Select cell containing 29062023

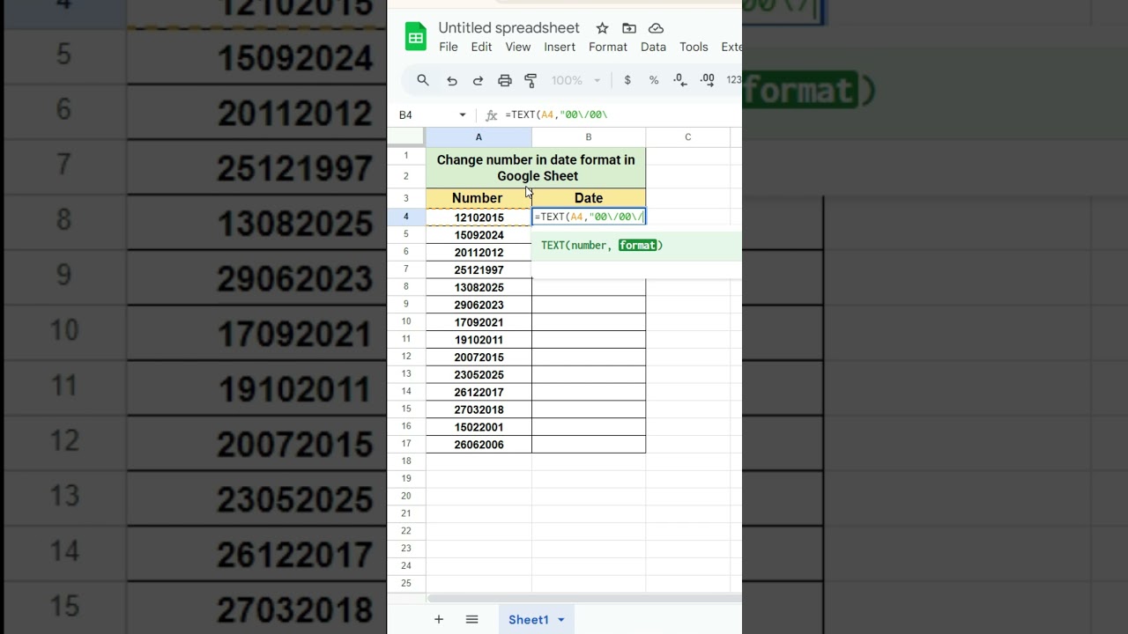[479, 305]
